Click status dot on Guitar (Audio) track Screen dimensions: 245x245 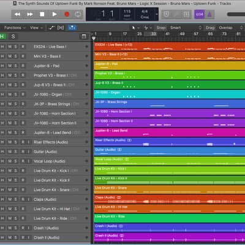coord(86,151)
